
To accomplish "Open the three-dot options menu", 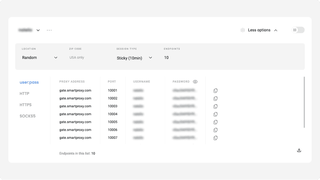I will 49,30.
